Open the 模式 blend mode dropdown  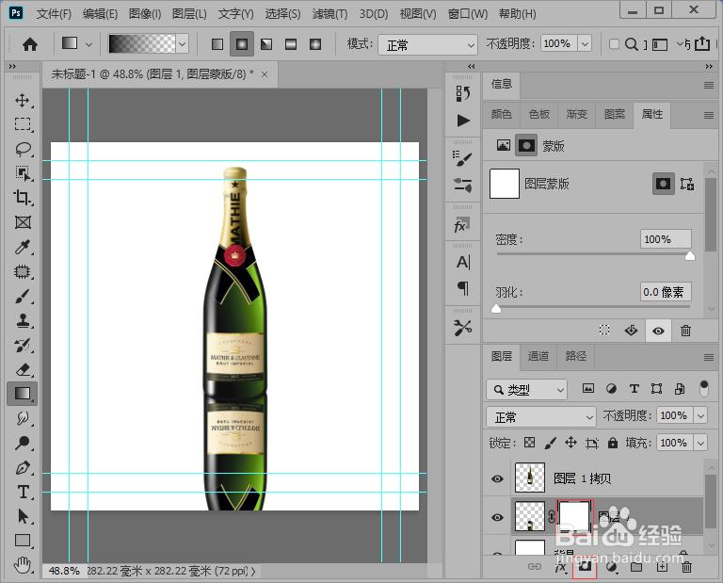pyautogui.click(x=428, y=45)
